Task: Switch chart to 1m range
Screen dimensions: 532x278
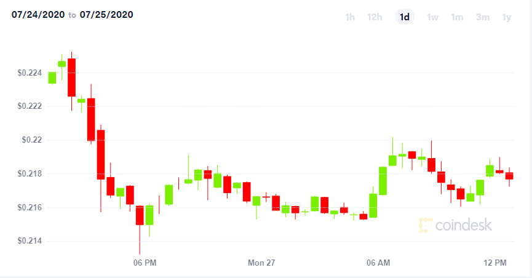Action: [x=457, y=17]
